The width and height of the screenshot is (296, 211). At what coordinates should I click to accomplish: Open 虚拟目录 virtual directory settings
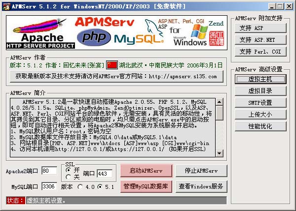point(260,91)
